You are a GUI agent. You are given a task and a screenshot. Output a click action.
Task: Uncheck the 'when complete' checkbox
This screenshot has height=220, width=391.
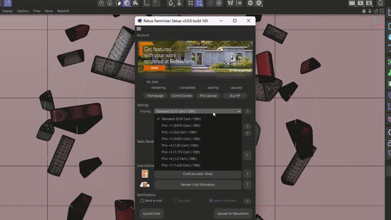[211, 200]
